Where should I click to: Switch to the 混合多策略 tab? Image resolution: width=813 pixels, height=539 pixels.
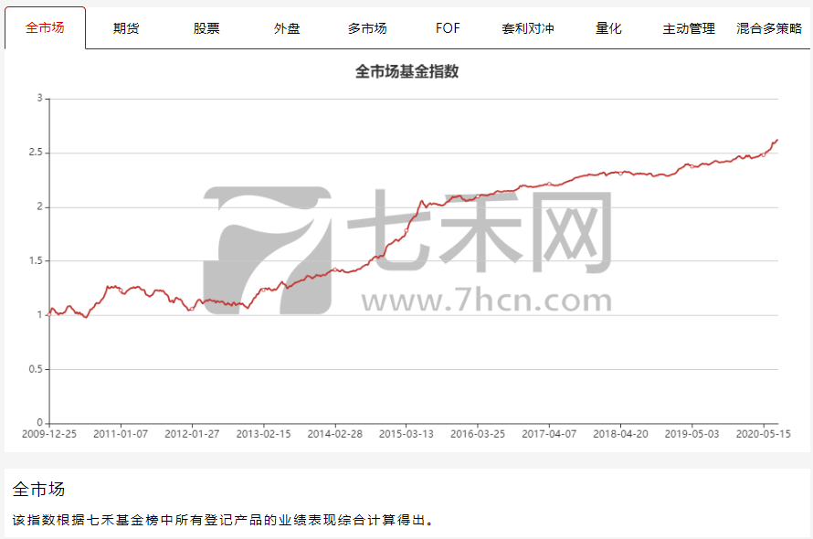tap(769, 28)
